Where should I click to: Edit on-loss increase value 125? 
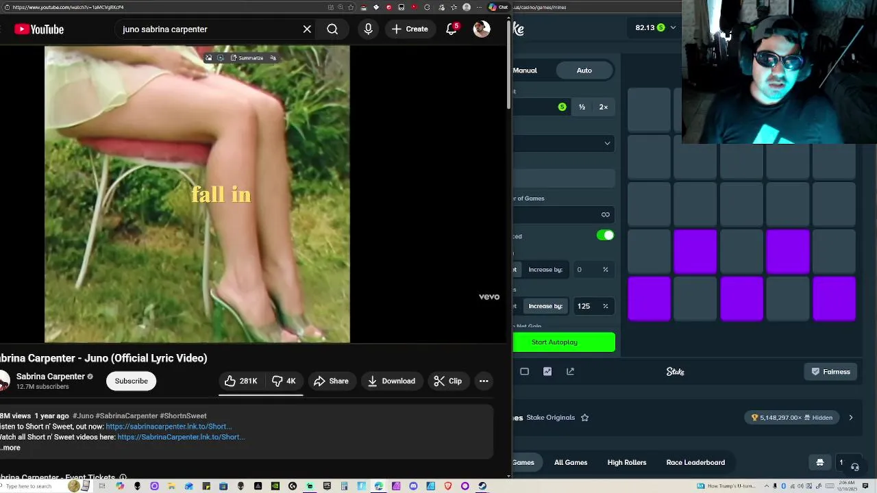[x=593, y=306]
